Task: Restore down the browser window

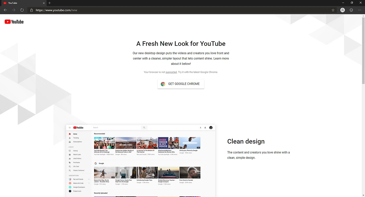Action: point(352,3)
